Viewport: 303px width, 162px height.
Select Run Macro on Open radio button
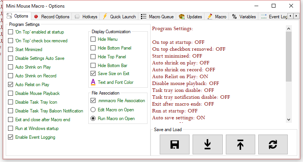point(93,119)
